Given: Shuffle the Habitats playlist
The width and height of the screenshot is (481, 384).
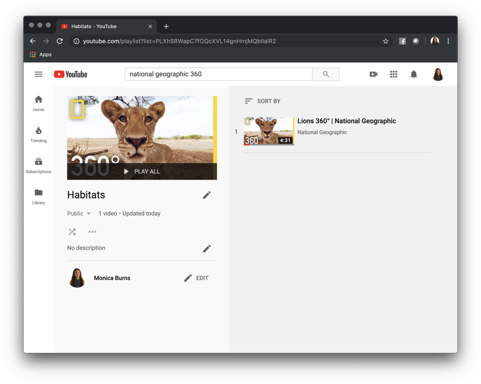Looking at the screenshot, I should (x=72, y=231).
